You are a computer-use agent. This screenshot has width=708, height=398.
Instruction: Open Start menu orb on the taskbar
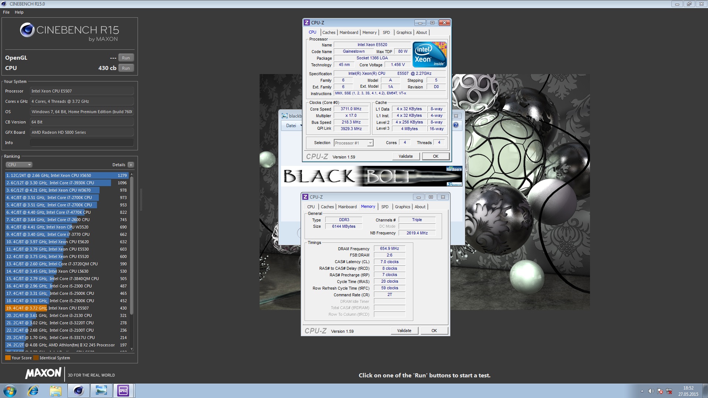click(10, 391)
